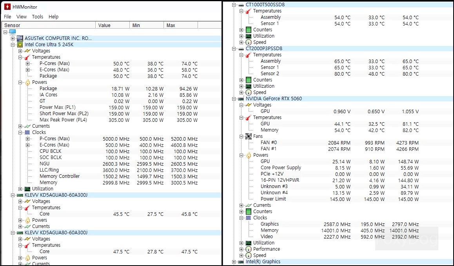This screenshot has width=454, height=266.
Task: Select the Max Peak Power (PL4) row
Action: coord(118,120)
